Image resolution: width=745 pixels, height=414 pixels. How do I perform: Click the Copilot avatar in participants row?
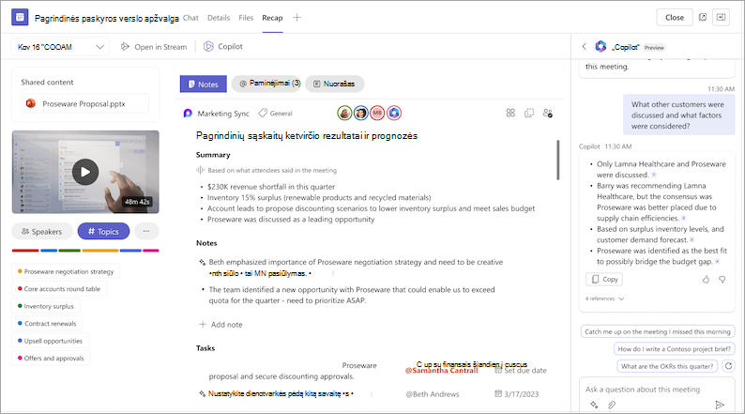(x=394, y=113)
